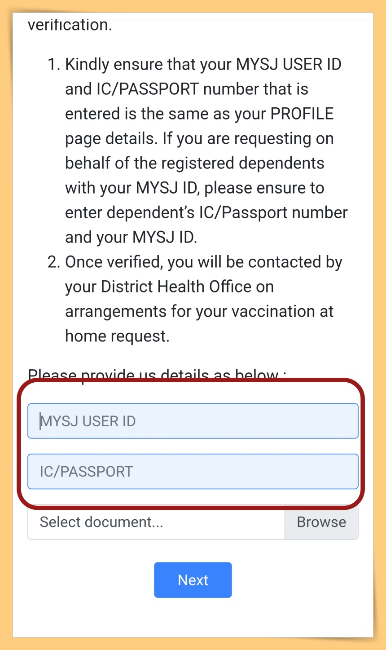Click the Select document file field
Screen dimensions: 386x650
coord(156,522)
